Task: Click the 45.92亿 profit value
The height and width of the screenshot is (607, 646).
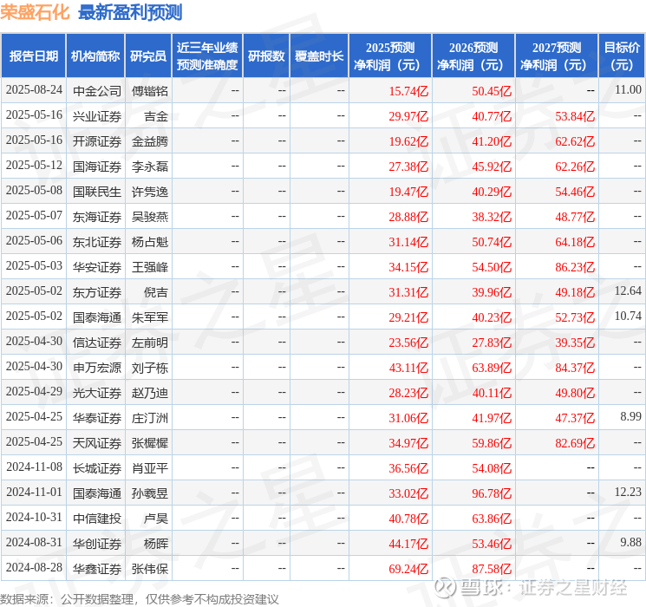Action: [492, 166]
